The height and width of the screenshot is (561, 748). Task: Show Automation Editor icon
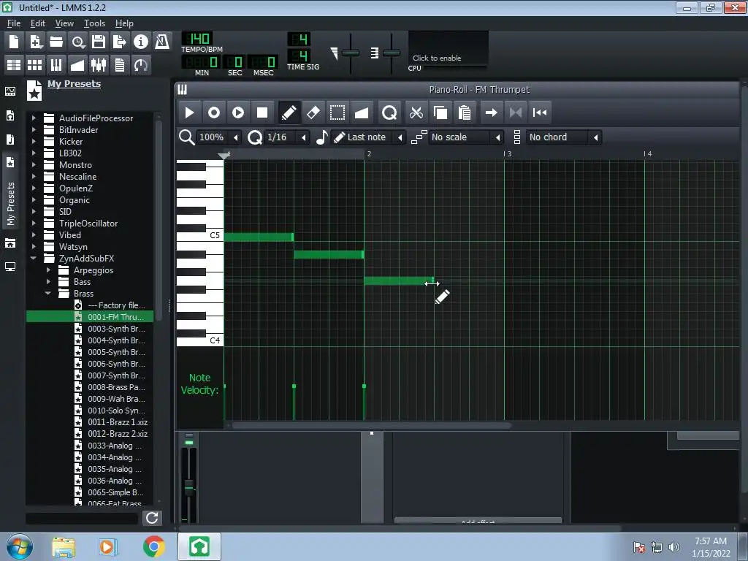click(77, 65)
